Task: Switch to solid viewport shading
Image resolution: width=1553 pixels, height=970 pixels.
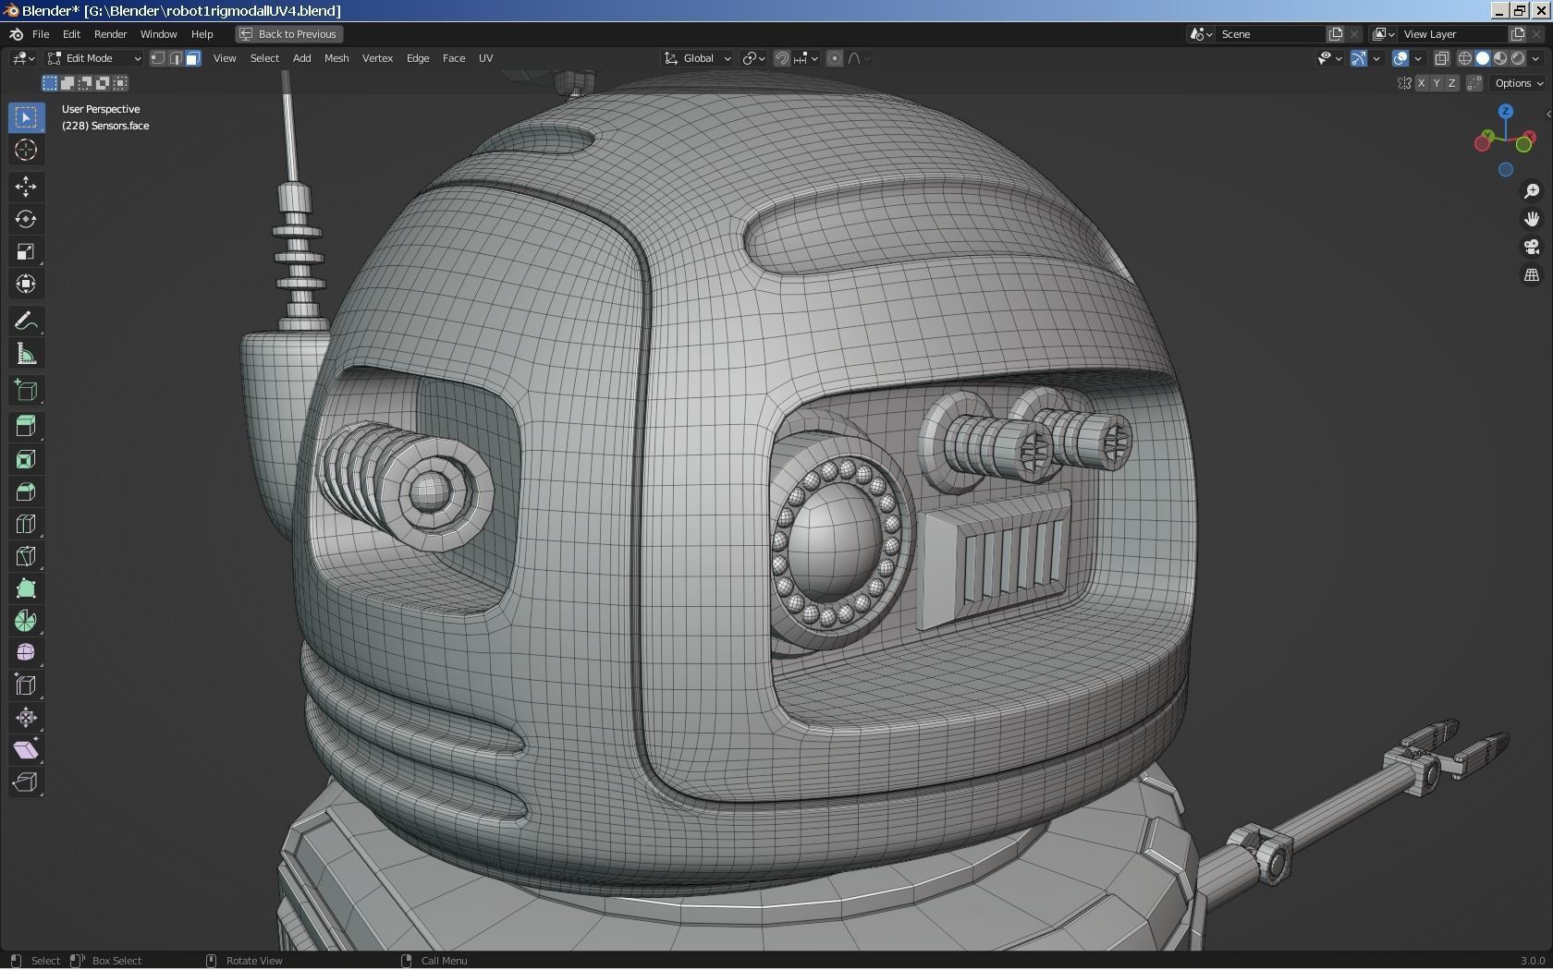Action: coord(1483,58)
